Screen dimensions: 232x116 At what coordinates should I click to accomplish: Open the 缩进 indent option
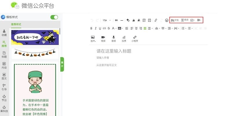click(x=185, y=20)
